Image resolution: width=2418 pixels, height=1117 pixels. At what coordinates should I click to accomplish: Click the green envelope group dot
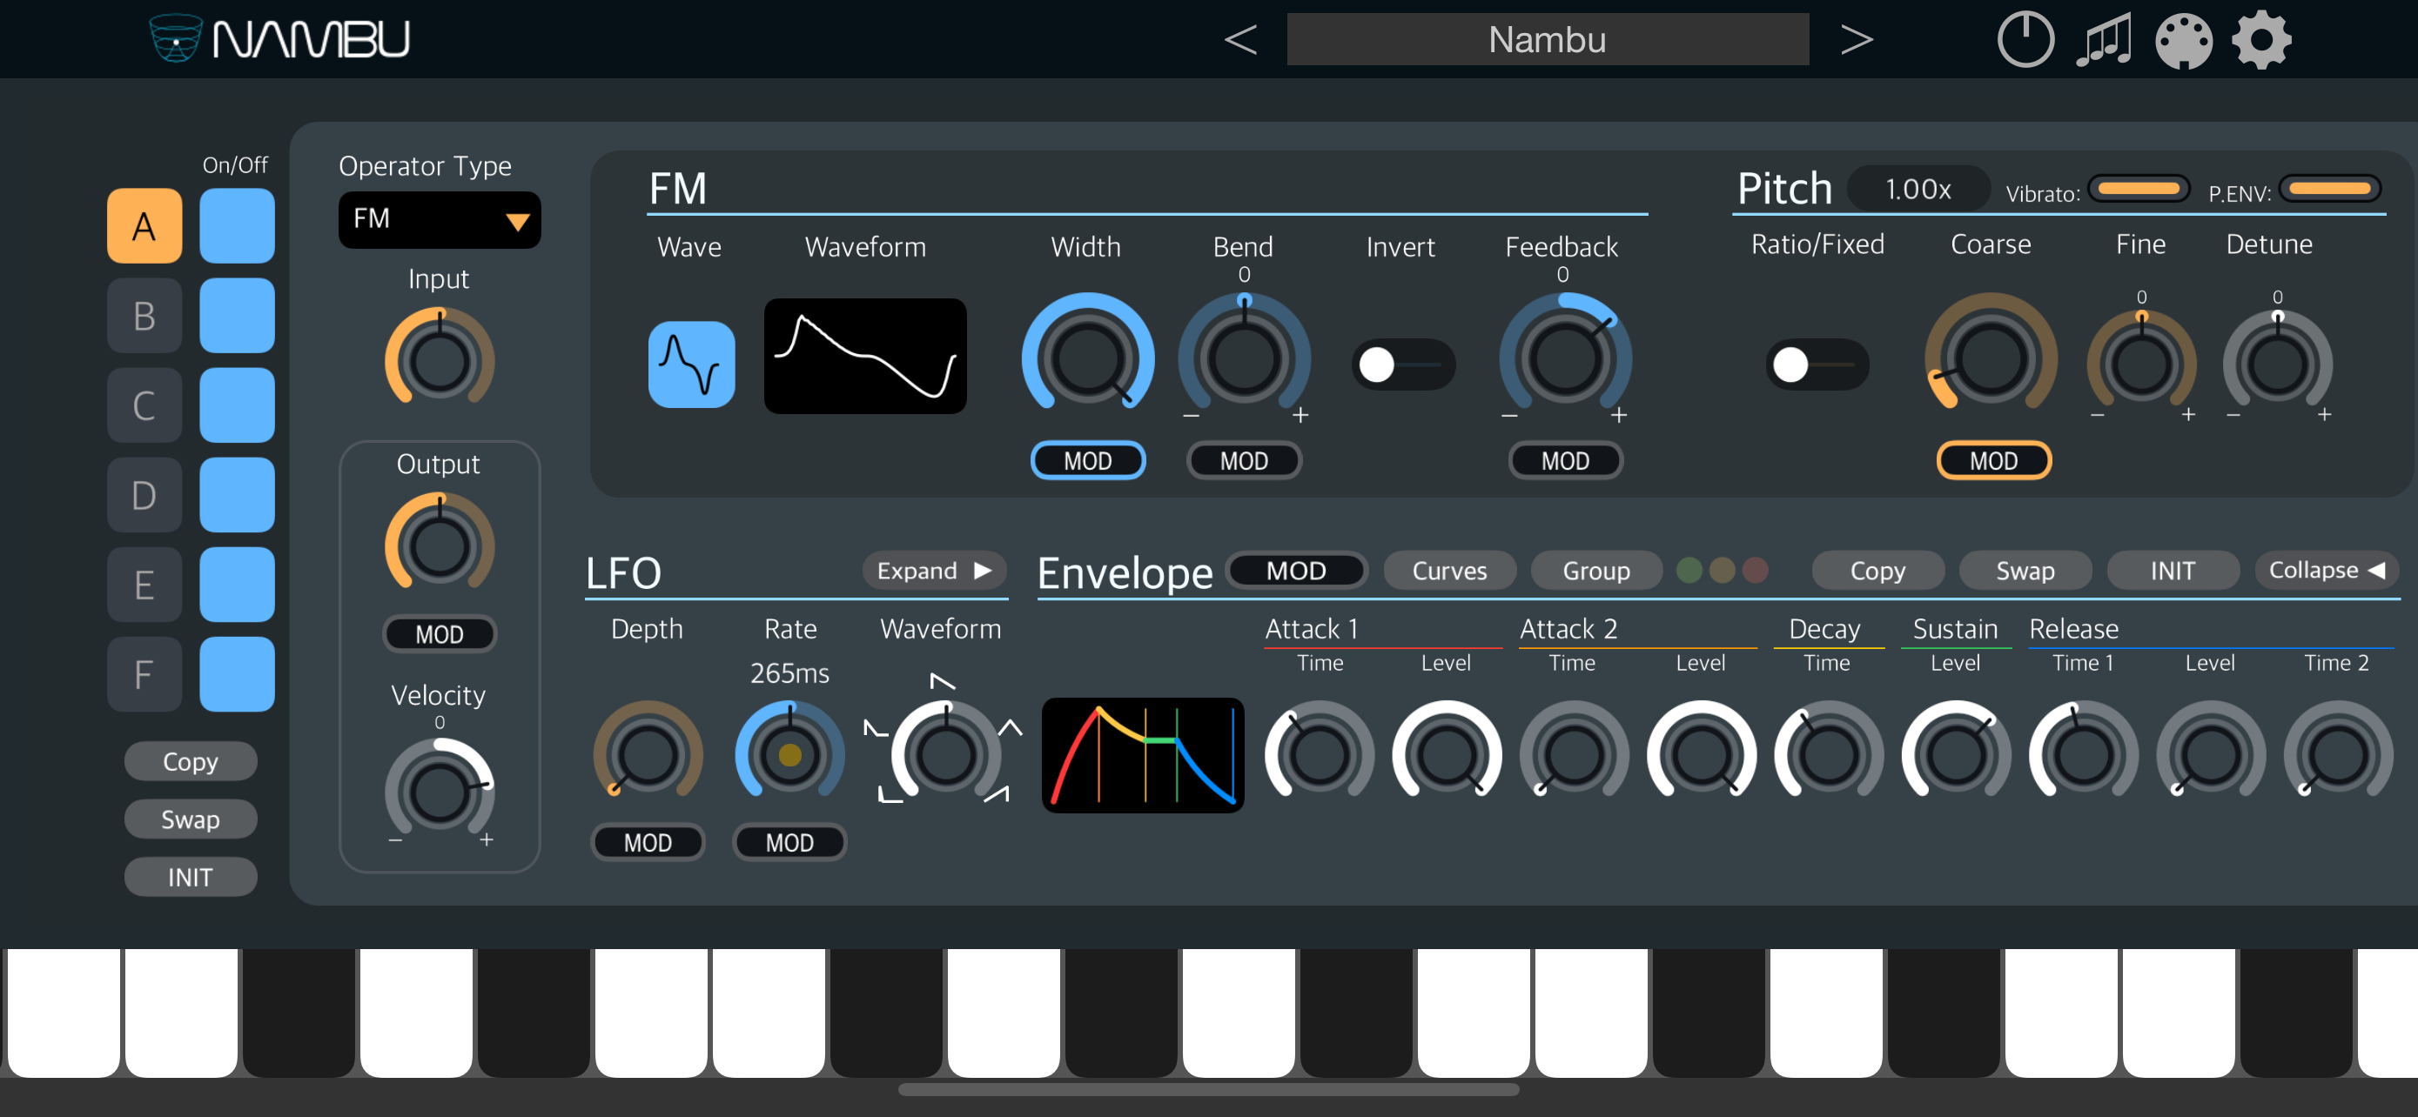point(1689,570)
